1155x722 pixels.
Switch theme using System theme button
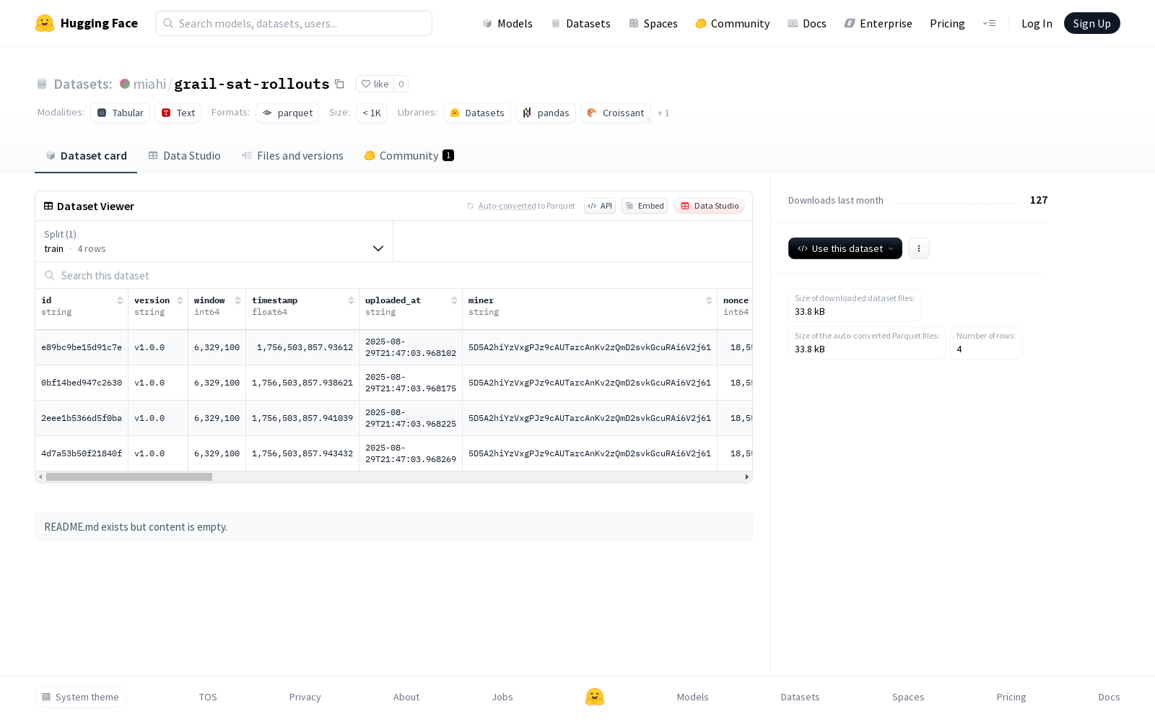(x=81, y=697)
